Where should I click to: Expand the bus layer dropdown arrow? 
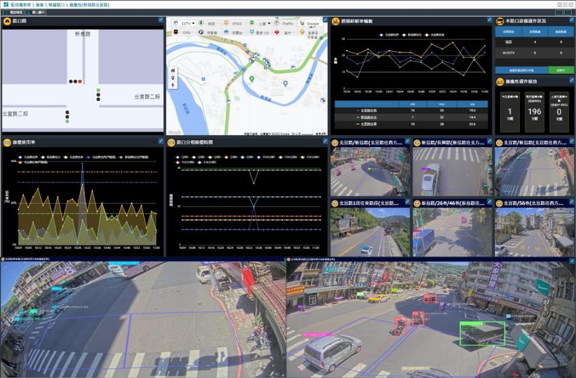(x=269, y=23)
